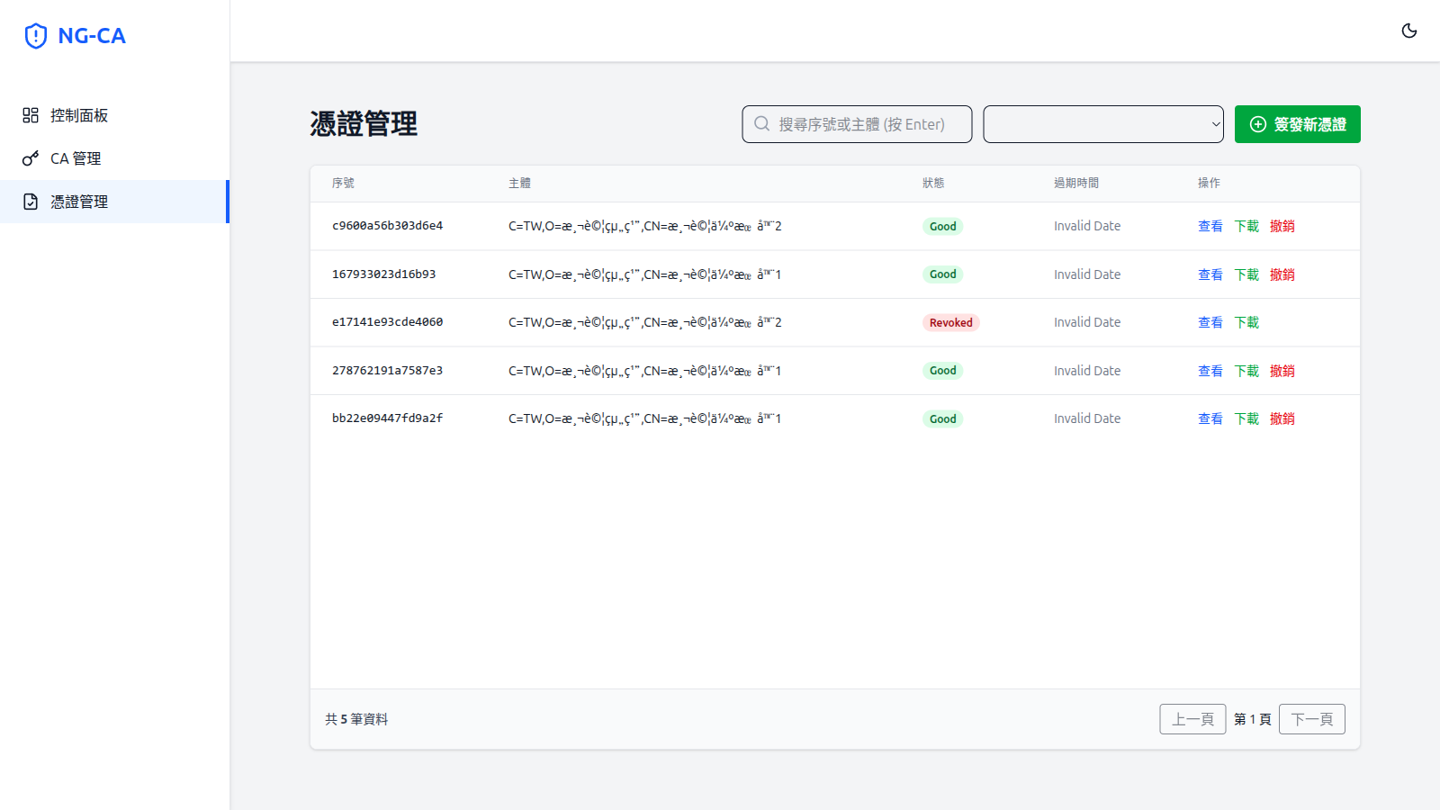Click the 憑證管理 certificate file icon

point(31,202)
